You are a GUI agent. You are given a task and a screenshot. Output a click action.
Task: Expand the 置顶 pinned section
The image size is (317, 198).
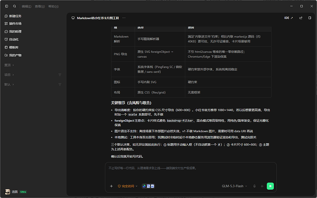(9, 65)
